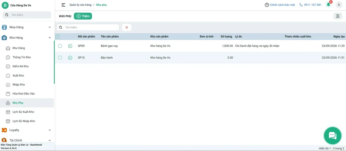The image size is (346, 151).
Task: Click the Xuất Kho minus icon
Action: pyautogui.click(x=8, y=75)
